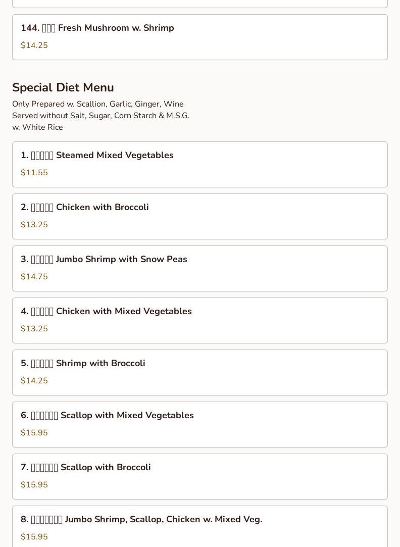Click $15.95 price of Scallop with Mixed Vegetables

tap(34, 432)
